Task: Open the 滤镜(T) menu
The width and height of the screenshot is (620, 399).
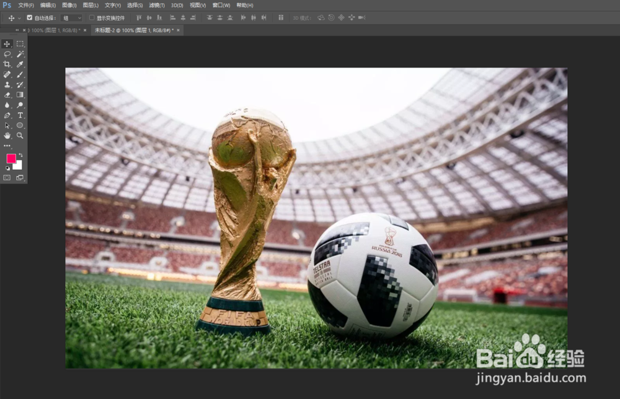Action: coord(157,5)
